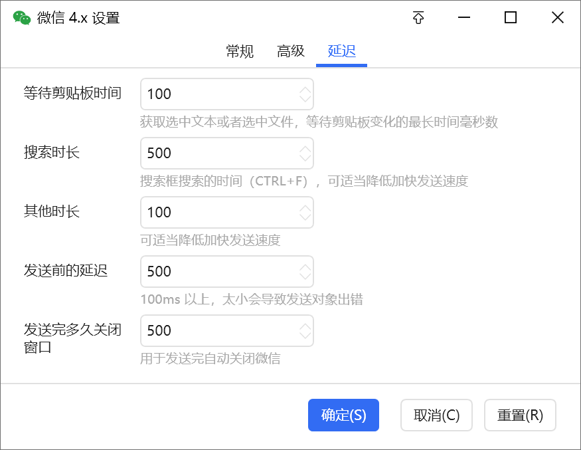The width and height of the screenshot is (581, 450).
Task: Click the 发送前的延迟 label
Action: [x=66, y=271]
